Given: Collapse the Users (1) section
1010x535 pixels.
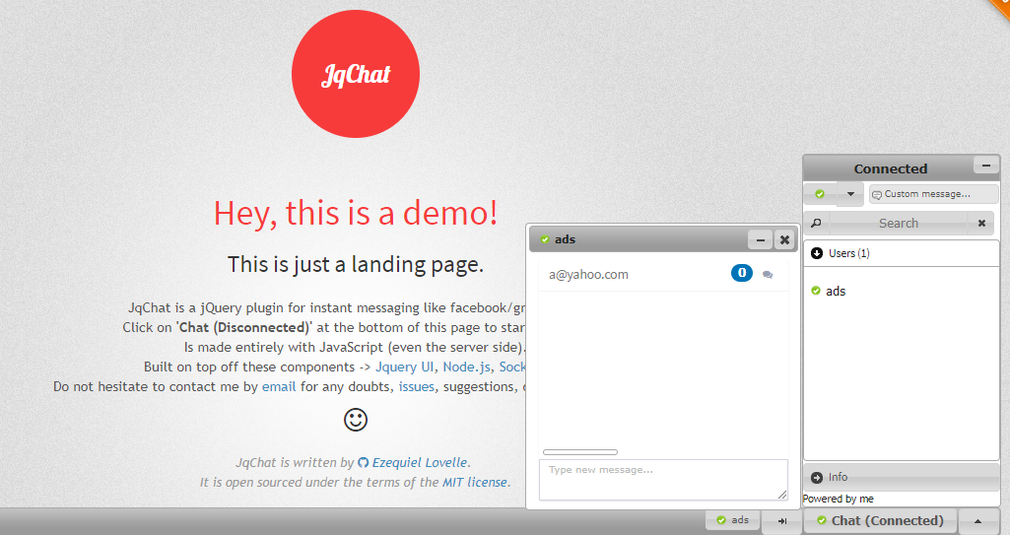Looking at the screenshot, I should pos(901,253).
